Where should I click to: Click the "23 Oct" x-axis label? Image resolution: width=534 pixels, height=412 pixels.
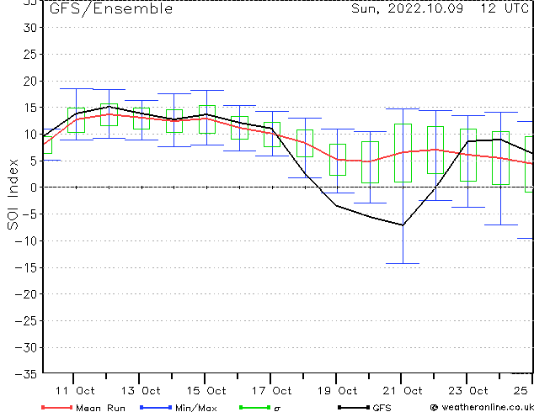[468, 391]
